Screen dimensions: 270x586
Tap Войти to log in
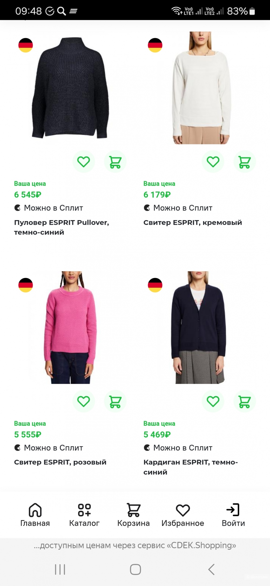click(x=233, y=515)
